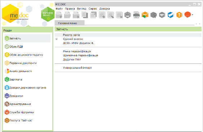This screenshot has width=203, height=132.
Task: Click the green Головне меню hexagon button
Action: click(x=48, y=14)
